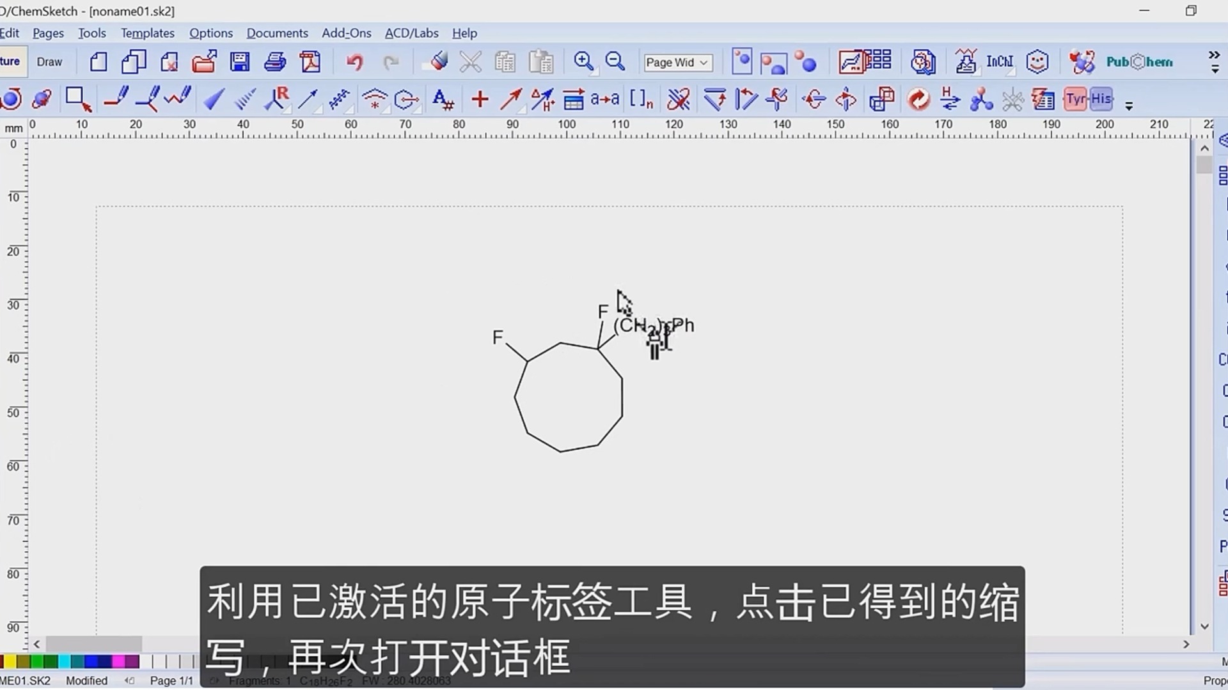Click the (CH2)Ph abbreviation label

pos(654,326)
